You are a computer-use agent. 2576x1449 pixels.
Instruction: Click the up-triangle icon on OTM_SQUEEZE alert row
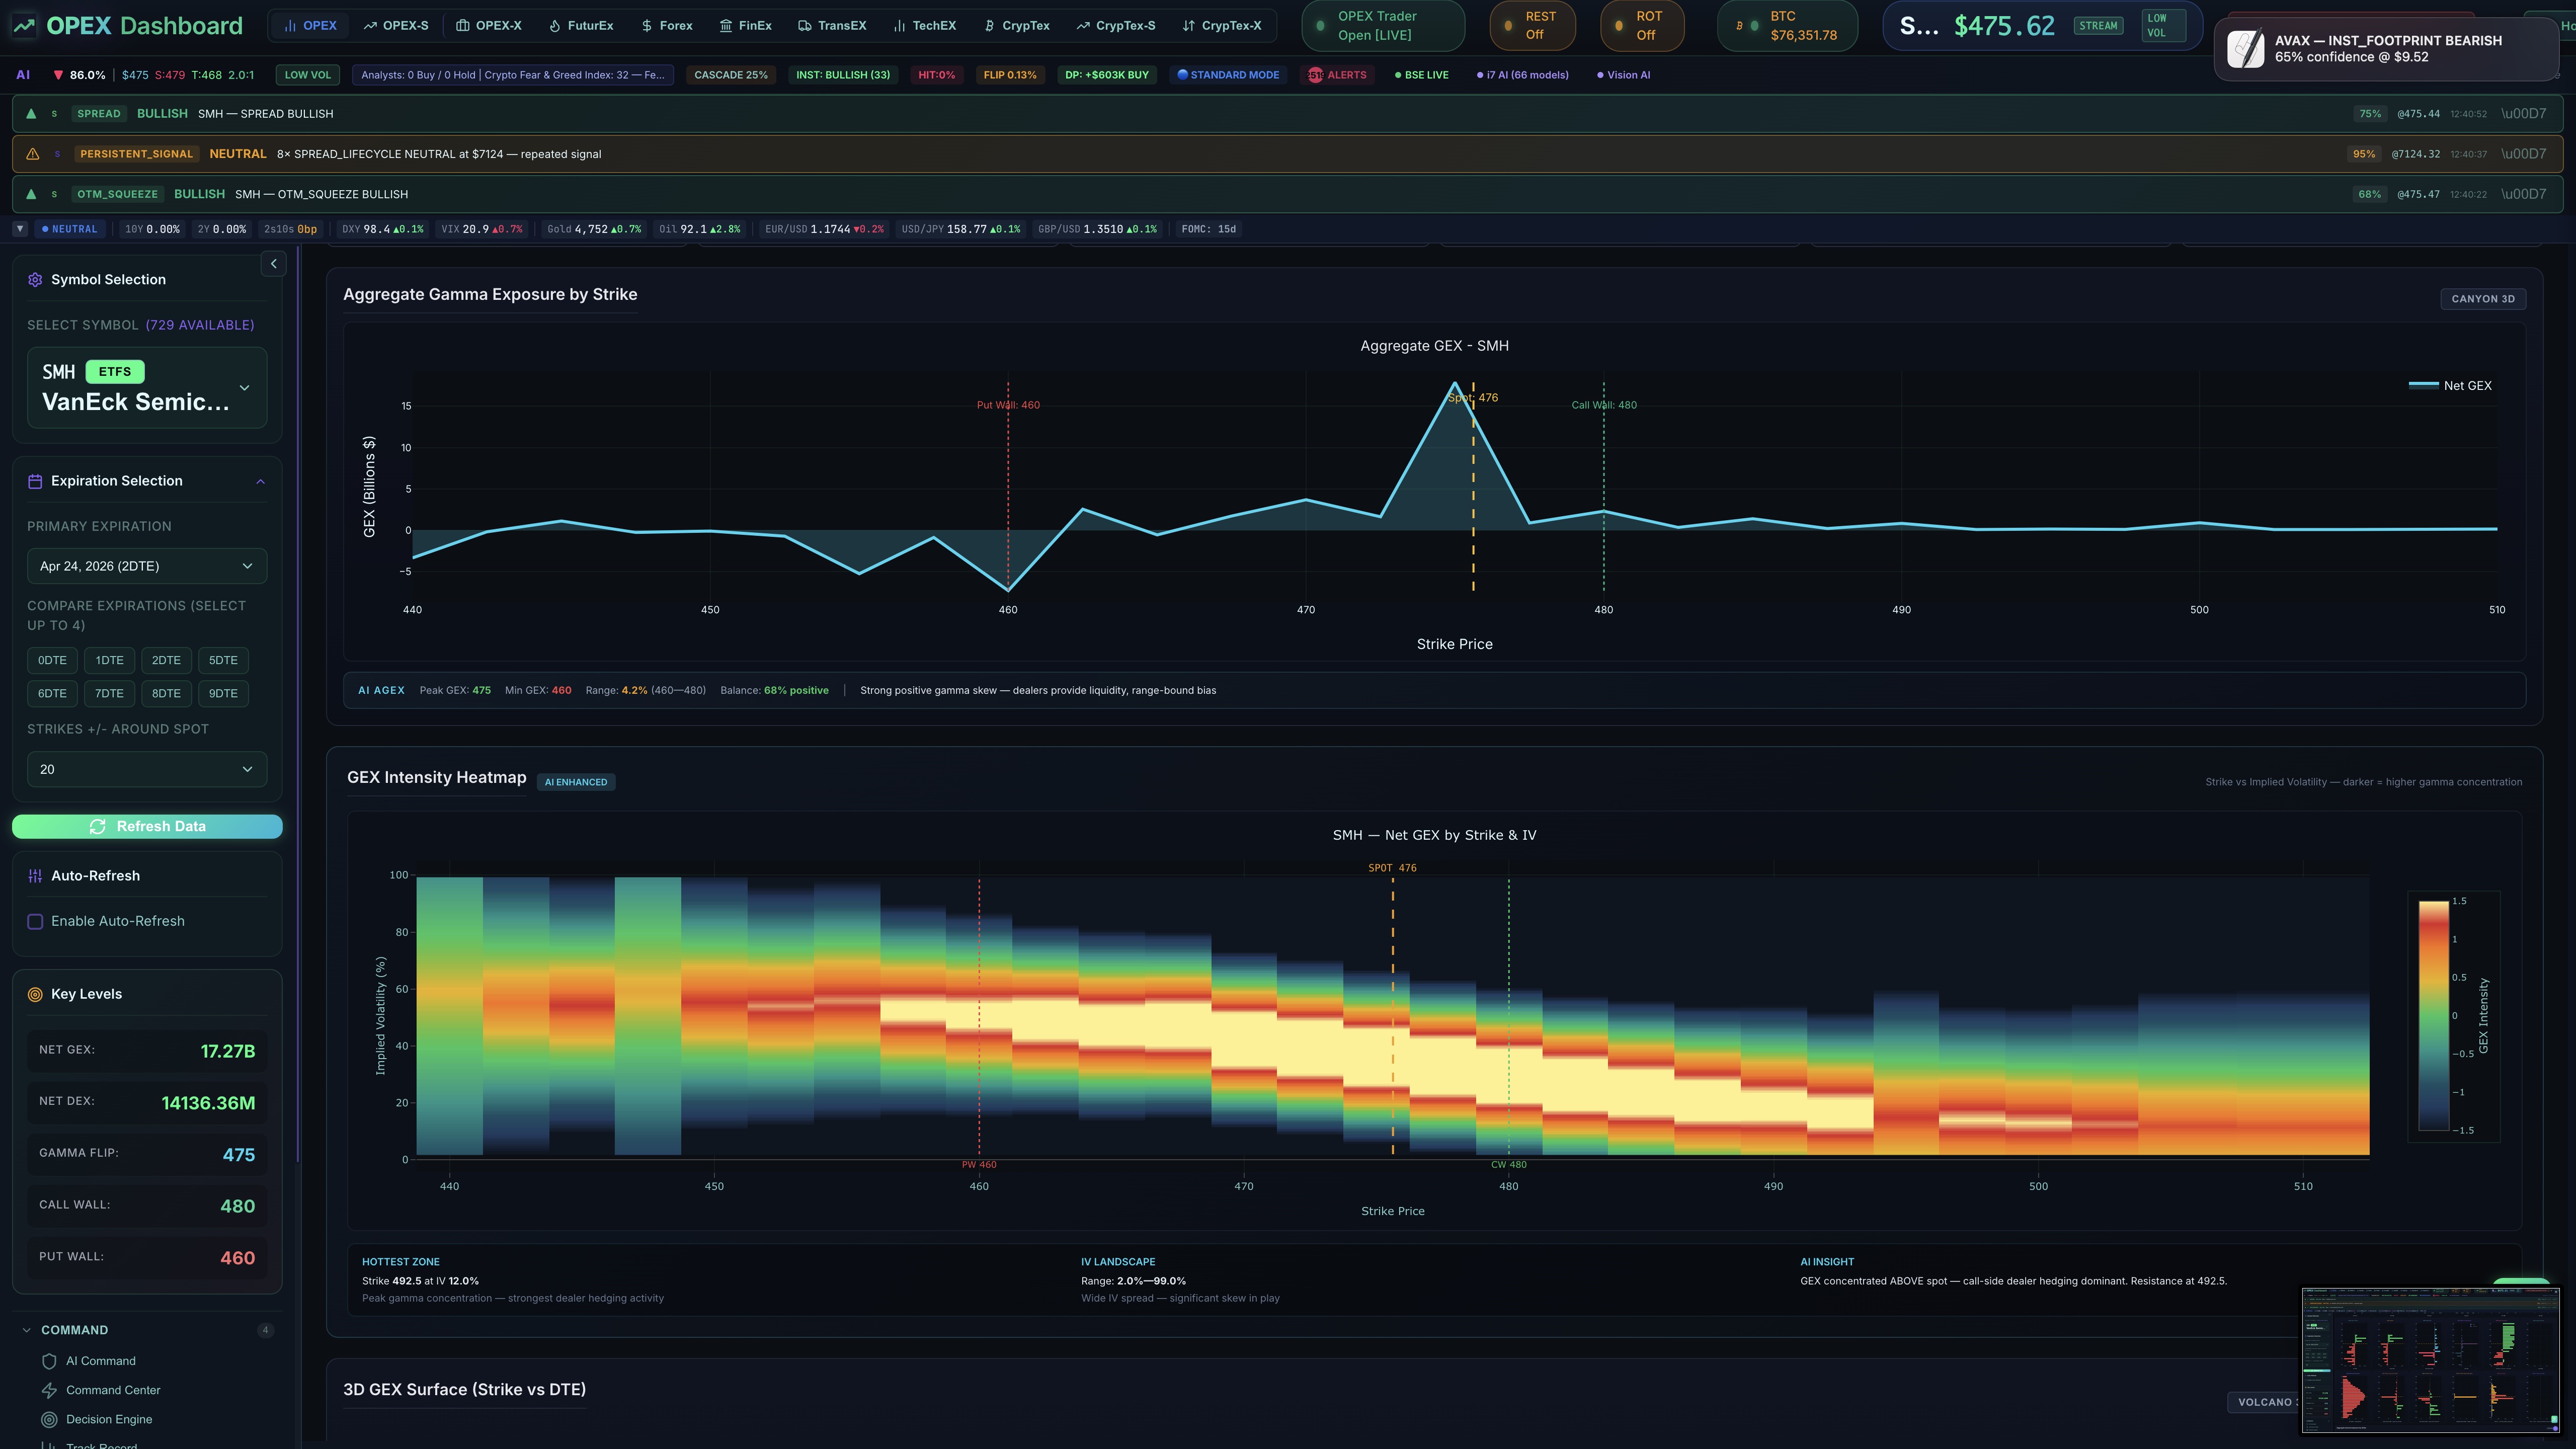pos(31,194)
